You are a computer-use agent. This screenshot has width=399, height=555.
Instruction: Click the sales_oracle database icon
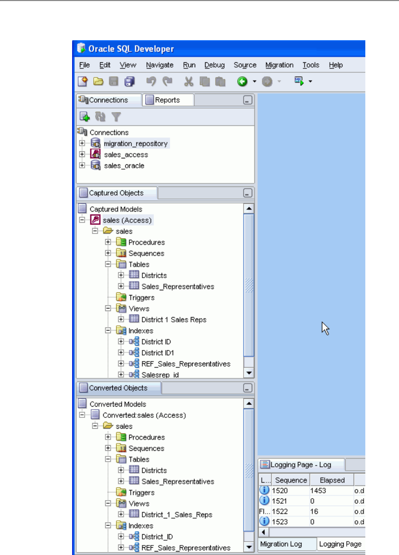[x=96, y=166]
